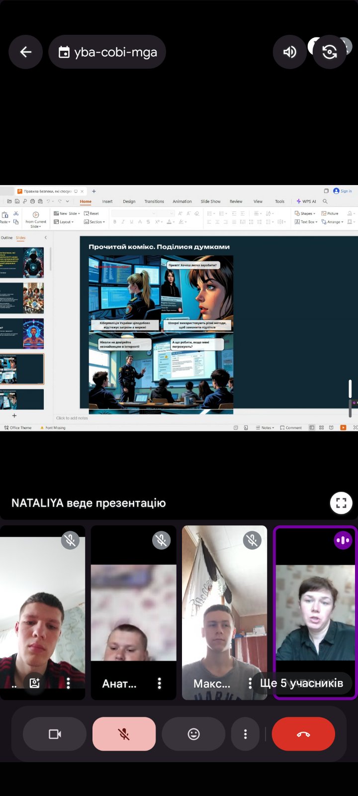The height and width of the screenshot is (796, 358).
Task: Tap the back arrow to leave the call view
Action: click(26, 52)
